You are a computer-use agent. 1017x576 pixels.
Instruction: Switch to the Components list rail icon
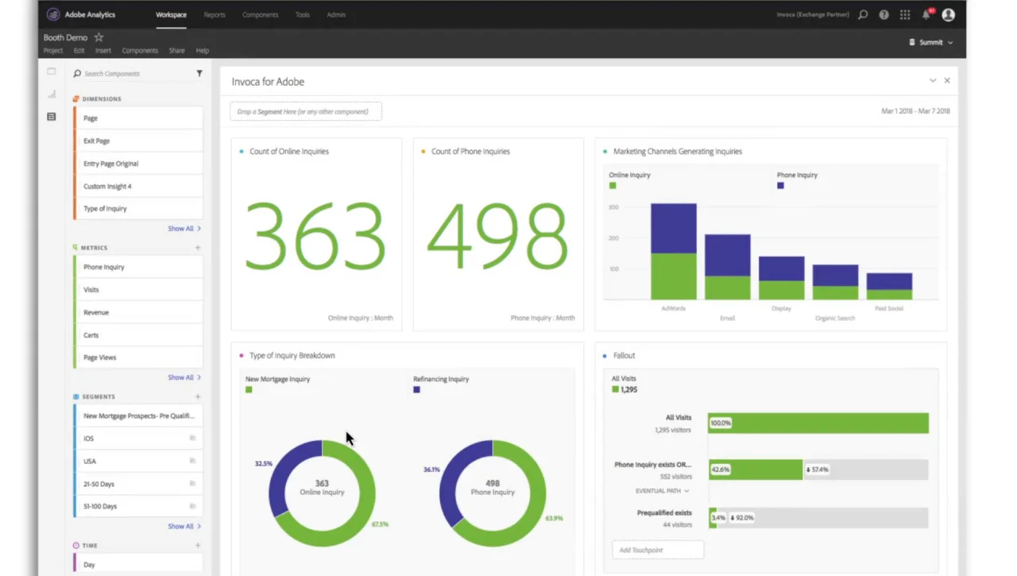click(52, 117)
